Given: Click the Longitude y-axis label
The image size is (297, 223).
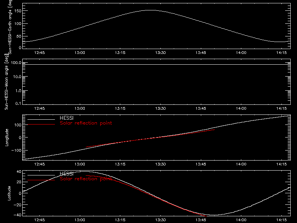Looking at the screenshot, I should click(7, 138).
